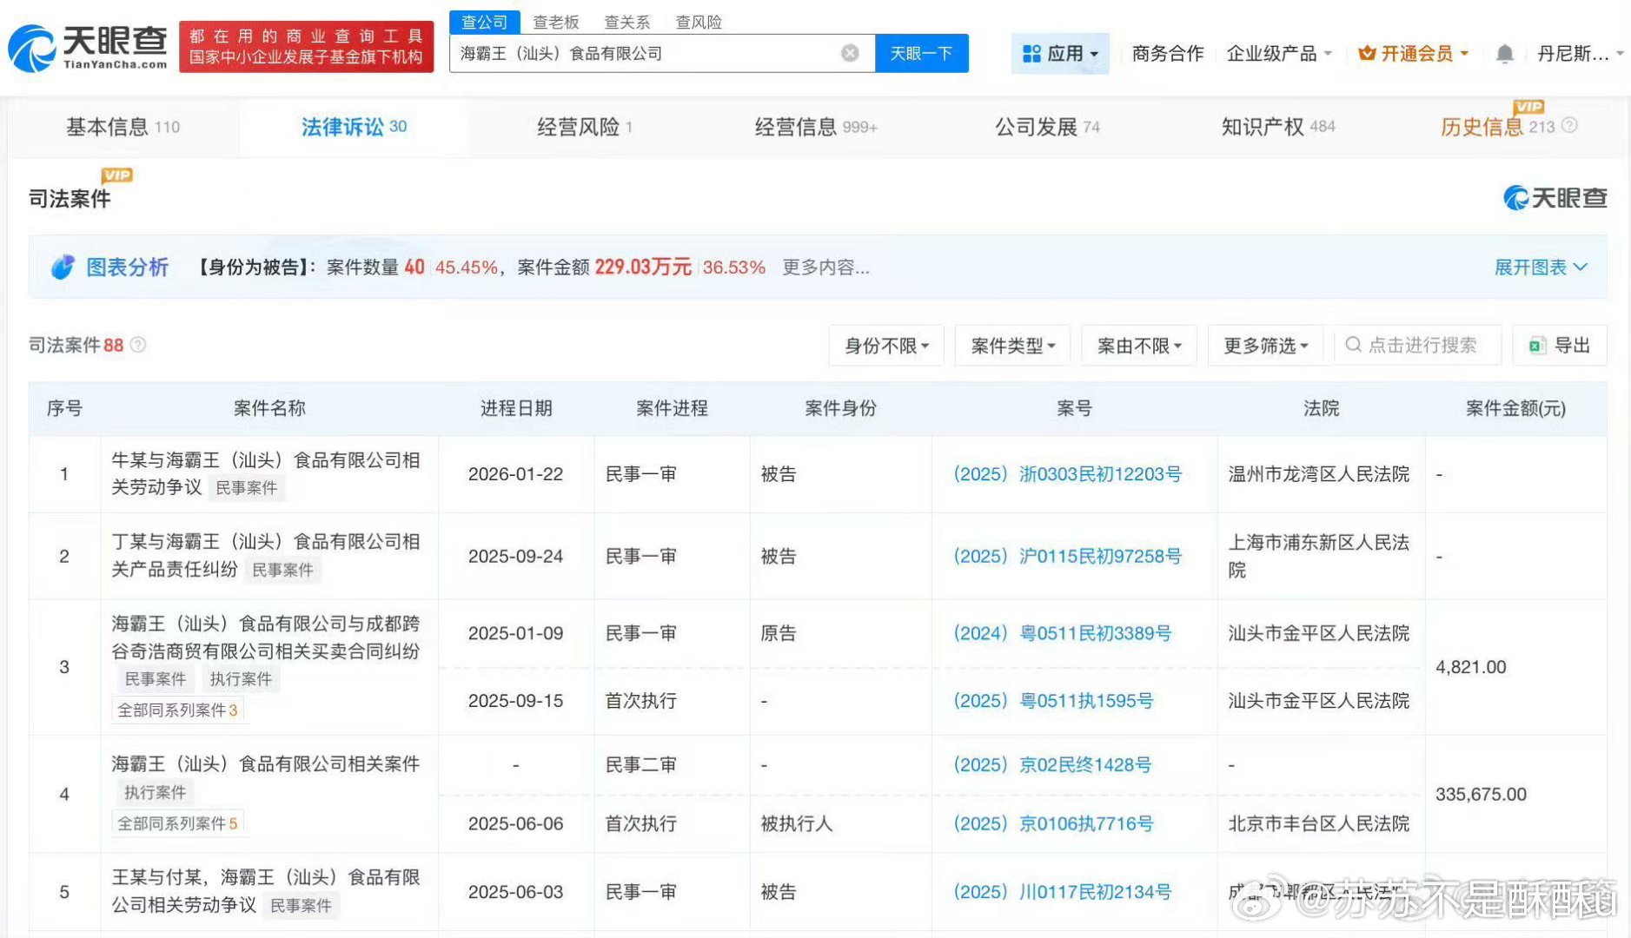Expand 全部同系列案件 3 in row 3

178,710
